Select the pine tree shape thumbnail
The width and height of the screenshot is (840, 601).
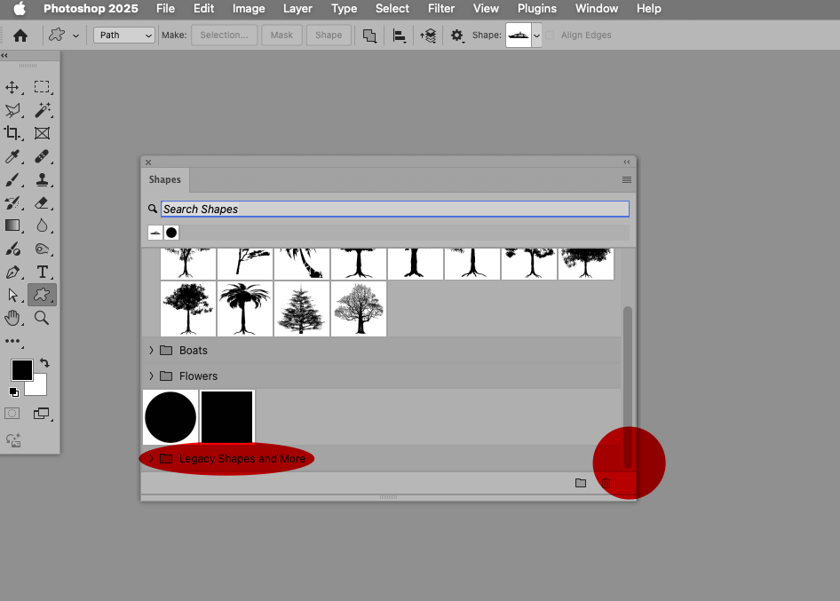coord(301,309)
